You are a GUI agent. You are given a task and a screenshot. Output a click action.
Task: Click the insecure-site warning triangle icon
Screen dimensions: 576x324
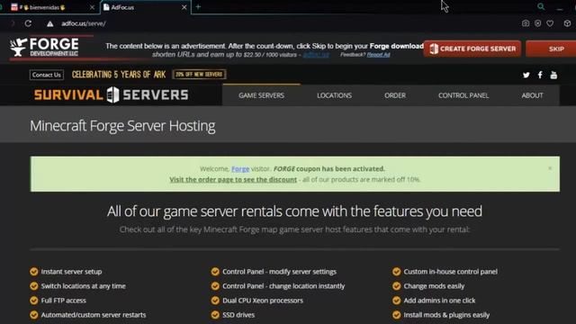(x=50, y=24)
